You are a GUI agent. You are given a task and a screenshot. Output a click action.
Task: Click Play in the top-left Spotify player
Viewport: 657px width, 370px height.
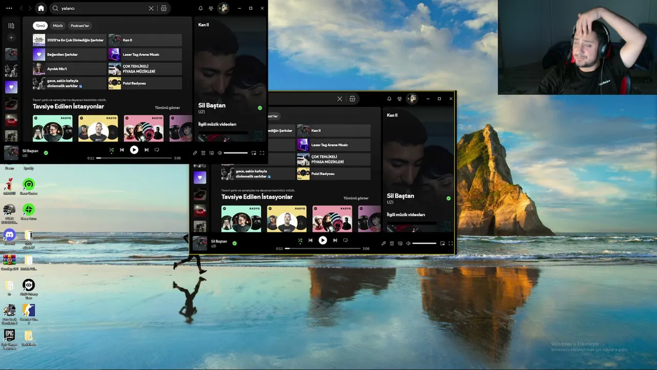(x=134, y=150)
